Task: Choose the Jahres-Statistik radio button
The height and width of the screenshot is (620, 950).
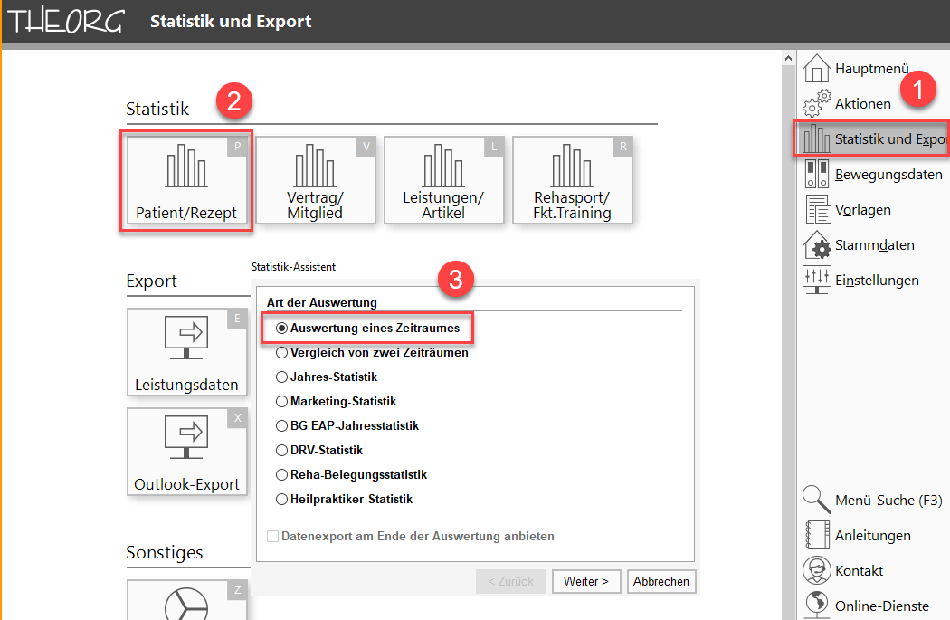Action: 282,377
